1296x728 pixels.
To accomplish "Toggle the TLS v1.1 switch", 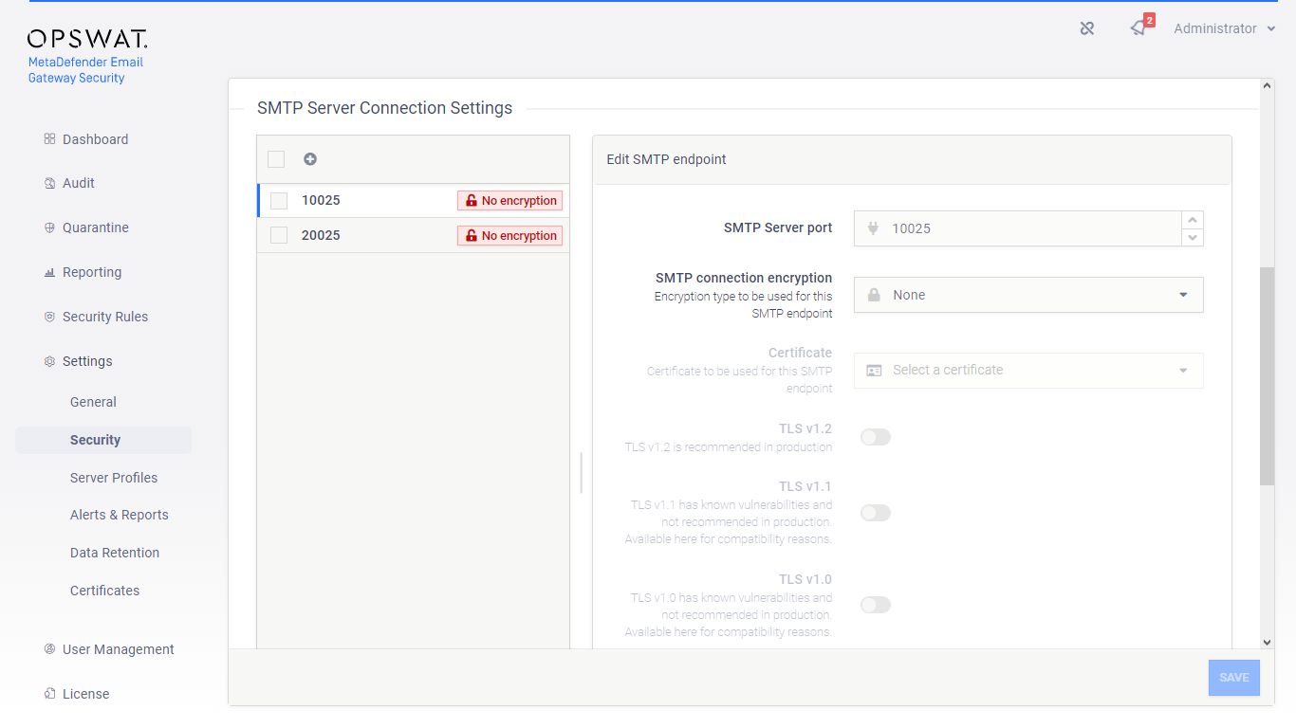I will coord(876,513).
